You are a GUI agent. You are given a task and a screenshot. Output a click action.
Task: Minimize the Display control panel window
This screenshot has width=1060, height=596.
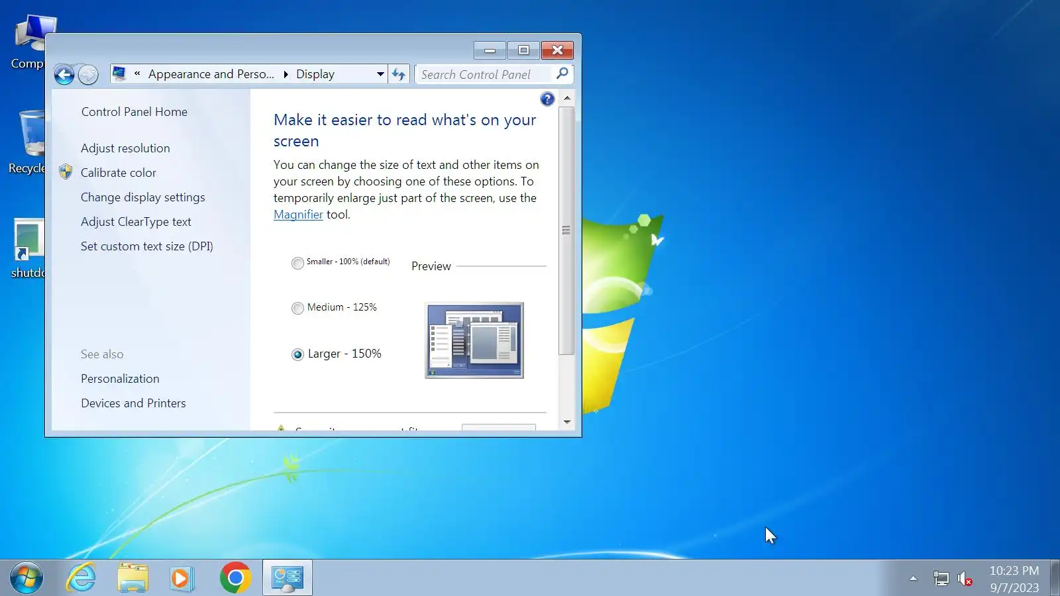click(490, 50)
